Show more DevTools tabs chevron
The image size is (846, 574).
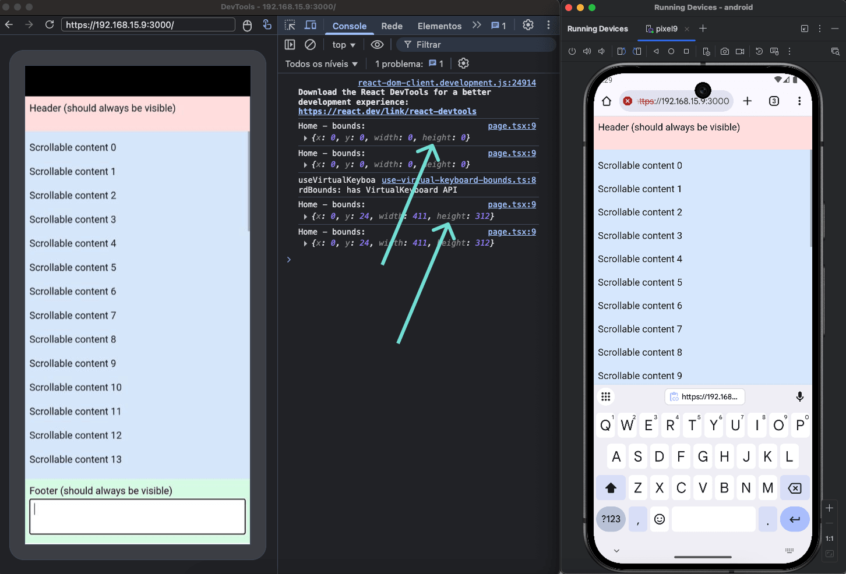click(x=477, y=25)
